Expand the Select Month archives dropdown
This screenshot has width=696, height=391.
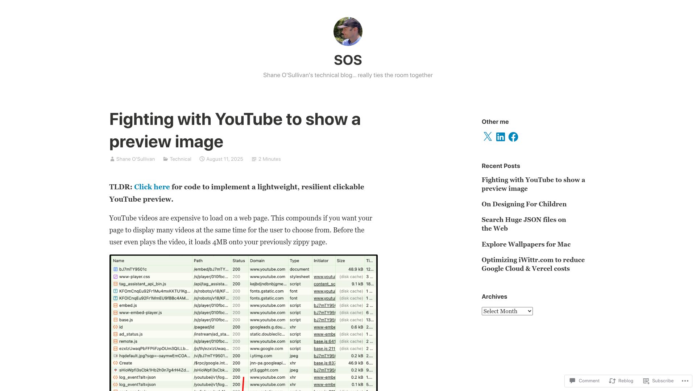click(x=507, y=311)
